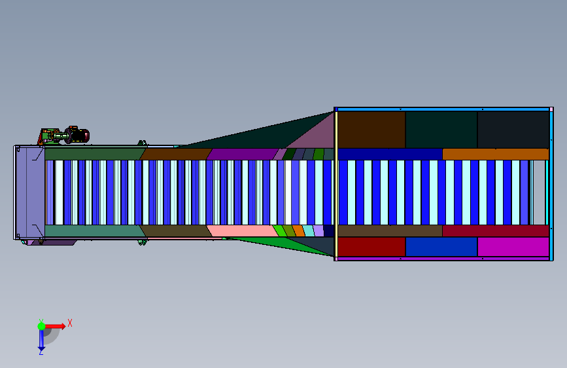Select the green gearbox beside the motor
The height and width of the screenshot is (368, 567).
click(52, 136)
